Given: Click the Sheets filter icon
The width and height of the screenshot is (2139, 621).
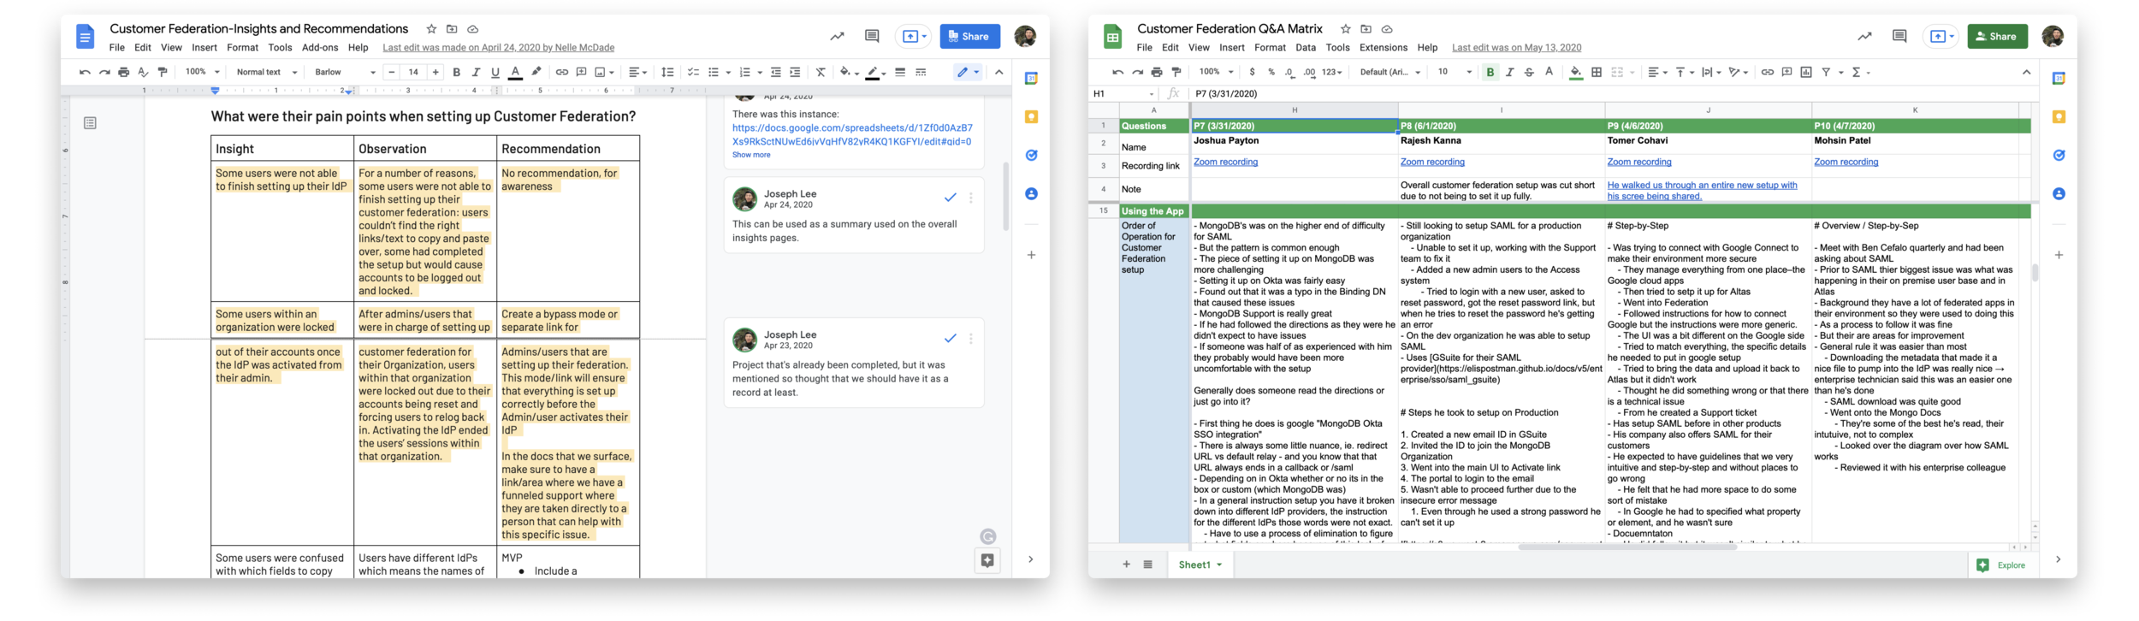Looking at the screenshot, I should [1825, 72].
